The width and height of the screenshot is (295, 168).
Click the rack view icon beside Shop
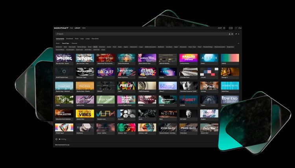(x=225, y=28)
